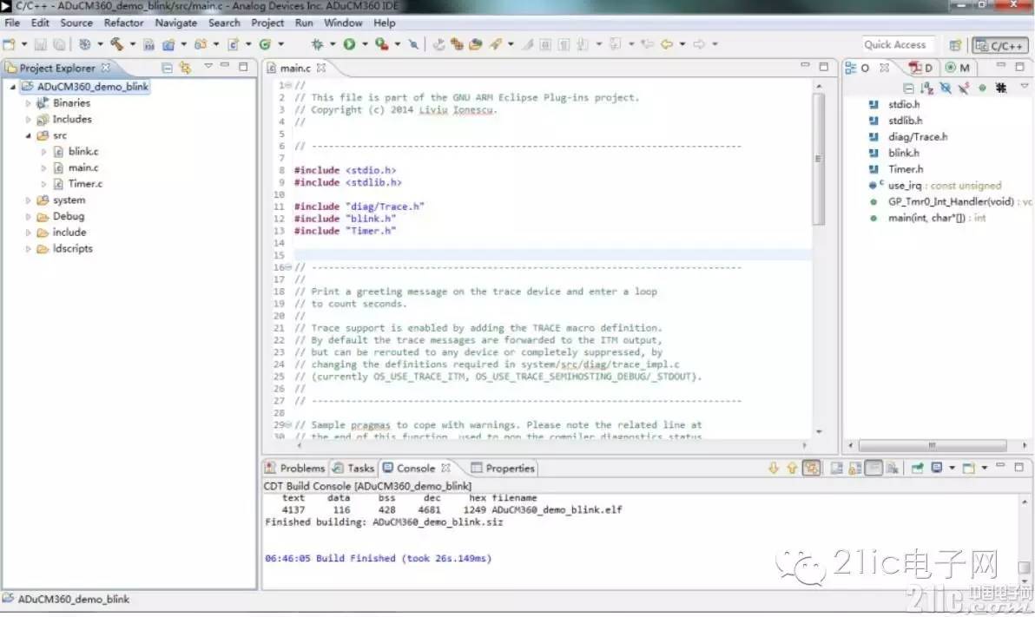Open the Project menu
This screenshot has width=1035, height=617.
pyautogui.click(x=267, y=23)
